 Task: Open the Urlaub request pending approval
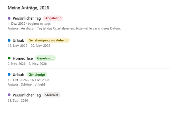pos(18,41)
